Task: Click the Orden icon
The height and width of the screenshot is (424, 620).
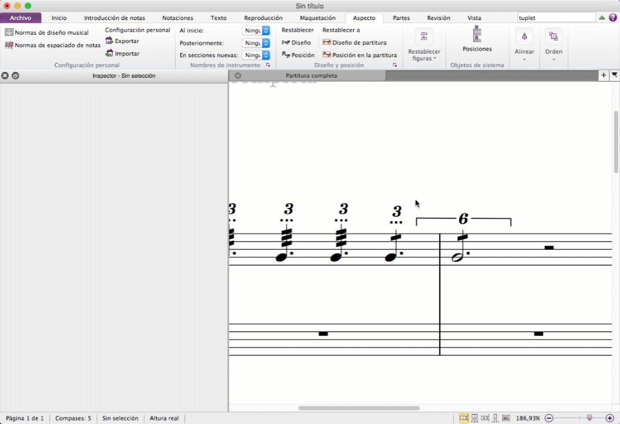Action: click(x=553, y=37)
